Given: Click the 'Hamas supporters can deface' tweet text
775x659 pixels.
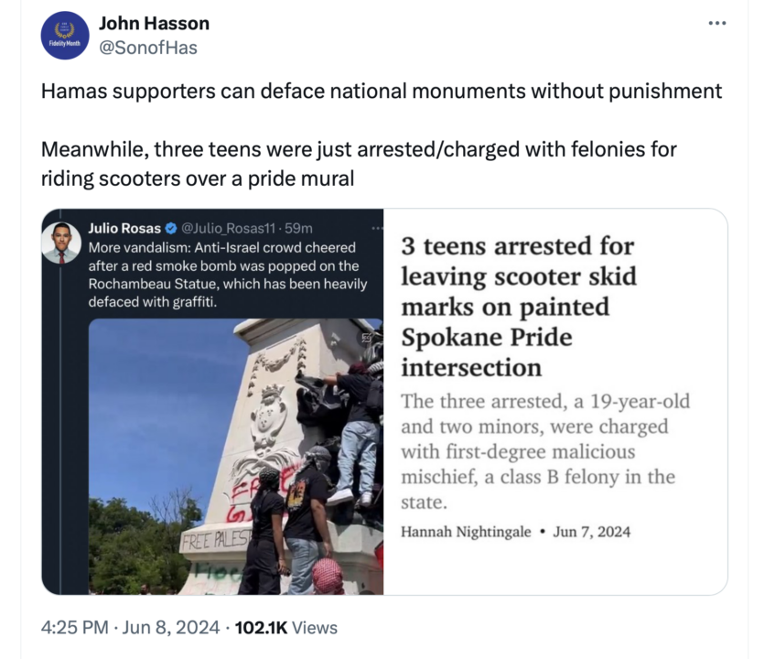Looking at the screenshot, I should click(x=381, y=91).
